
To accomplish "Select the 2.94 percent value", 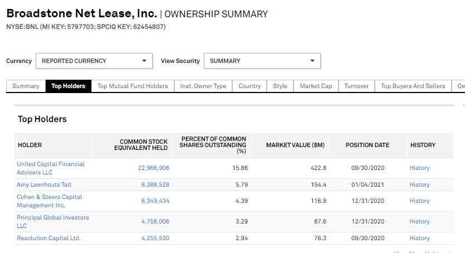I will 242,238.
